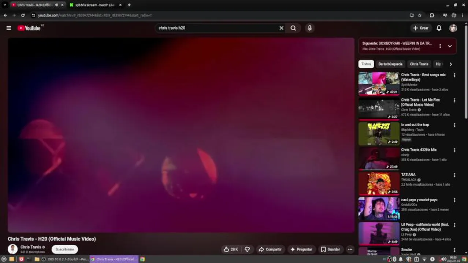Mute the Chris Travis tab audio icon

56,5
